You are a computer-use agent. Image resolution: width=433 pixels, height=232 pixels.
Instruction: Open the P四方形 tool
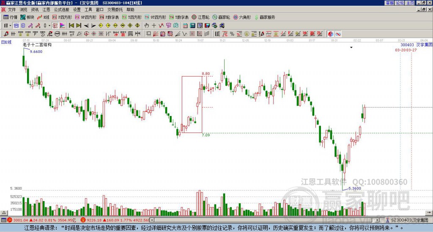pyautogui.click(x=62, y=17)
